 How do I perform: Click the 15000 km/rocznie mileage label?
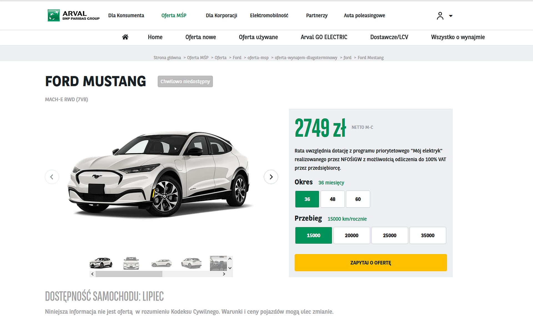click(x=347, y=219)
